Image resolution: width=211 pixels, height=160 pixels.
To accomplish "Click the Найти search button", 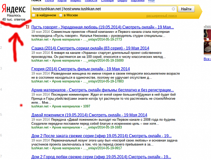I will [x=186, y=9].
